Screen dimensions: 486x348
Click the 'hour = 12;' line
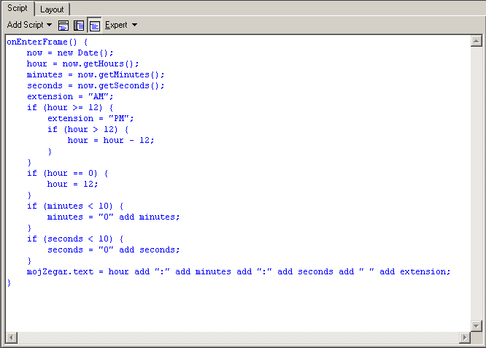click(72, 184)
